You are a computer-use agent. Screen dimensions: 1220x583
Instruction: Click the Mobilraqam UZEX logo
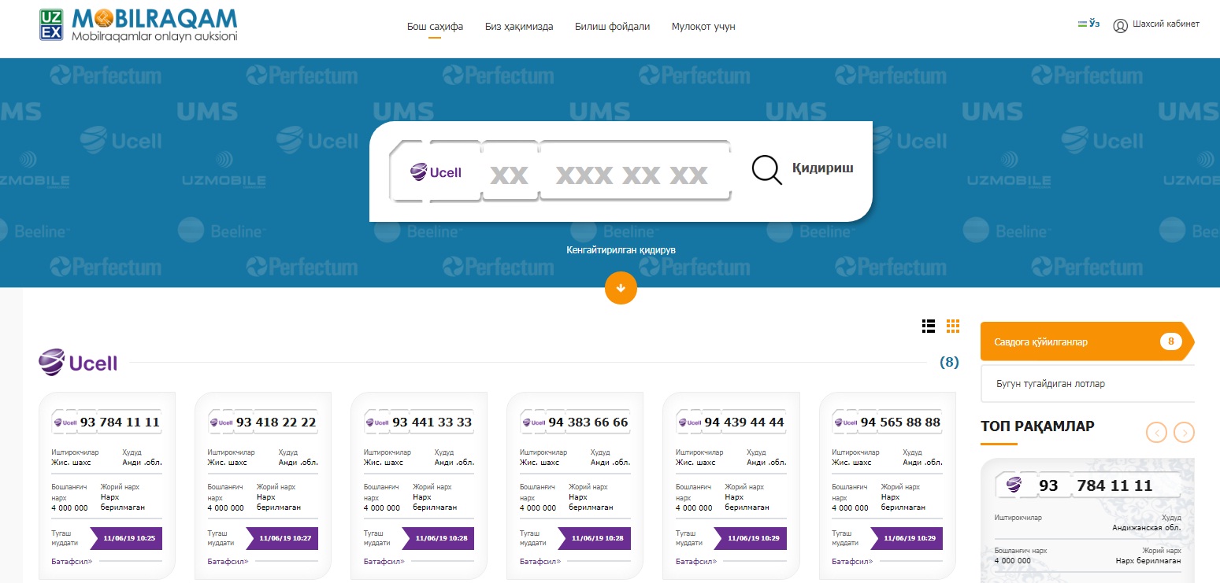tap(138, 25)
